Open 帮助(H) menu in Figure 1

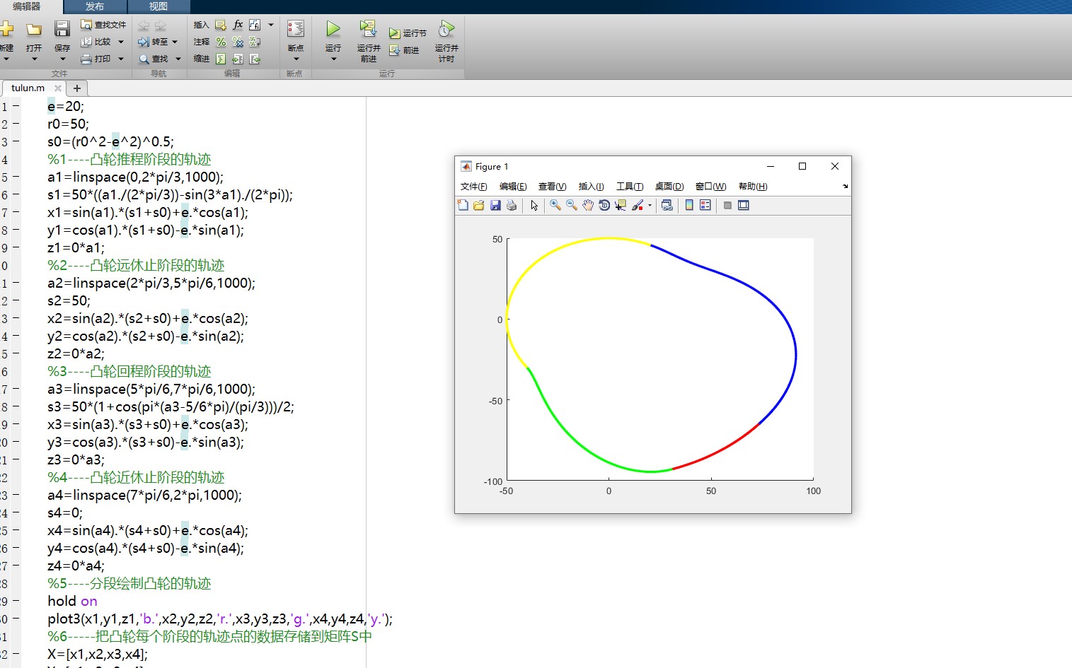(x=753, y=187)
